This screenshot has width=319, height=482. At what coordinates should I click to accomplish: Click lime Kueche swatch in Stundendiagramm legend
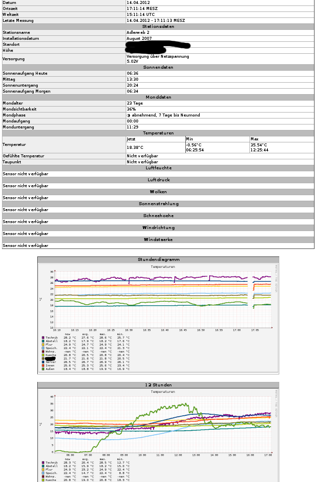click(x=43, y=355)
